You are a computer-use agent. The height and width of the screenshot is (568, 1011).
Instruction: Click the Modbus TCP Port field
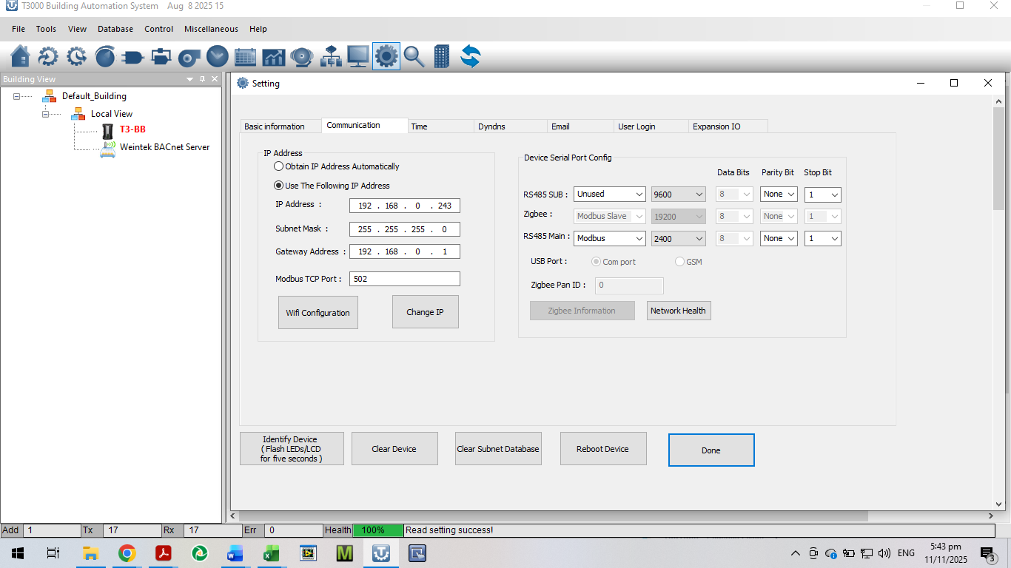click(x=404, y=279)
